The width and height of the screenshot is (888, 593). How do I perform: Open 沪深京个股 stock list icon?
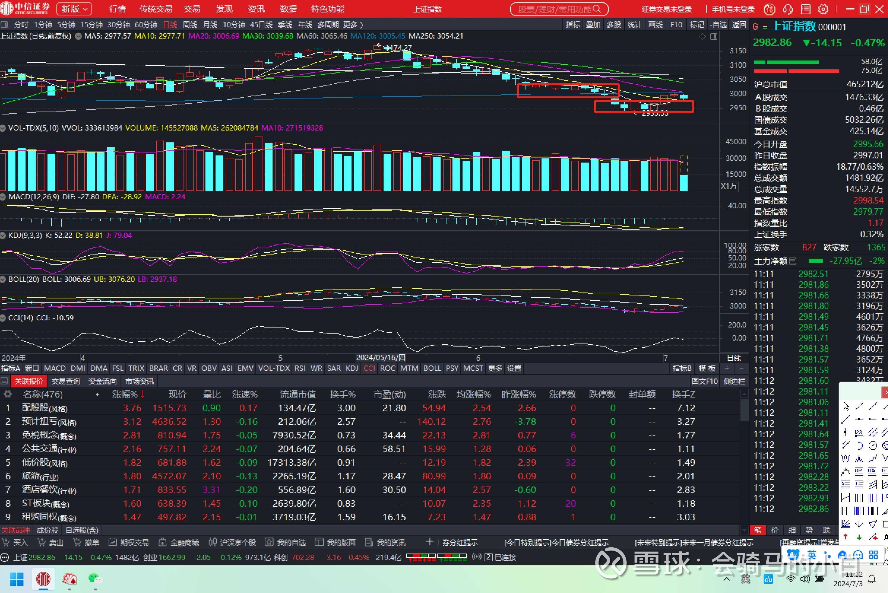tap(212, 542)
